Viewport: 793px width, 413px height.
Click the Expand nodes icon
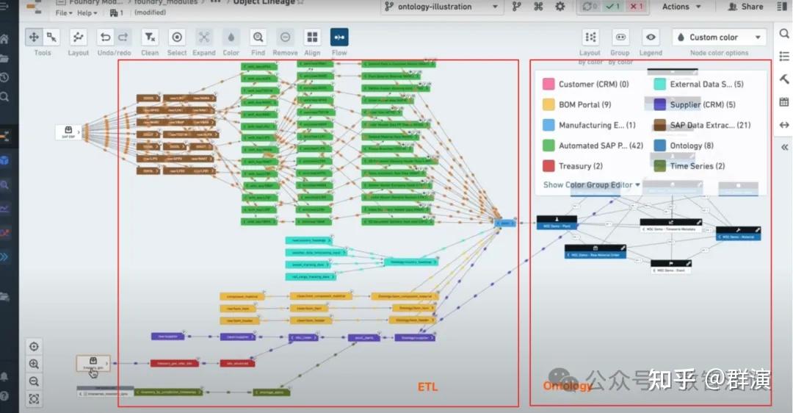[x=204, y=37]
